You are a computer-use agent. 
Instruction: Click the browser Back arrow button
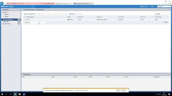(x=2, y=3)
